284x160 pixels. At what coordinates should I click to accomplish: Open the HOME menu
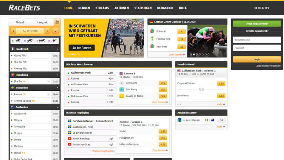[69, 8]
